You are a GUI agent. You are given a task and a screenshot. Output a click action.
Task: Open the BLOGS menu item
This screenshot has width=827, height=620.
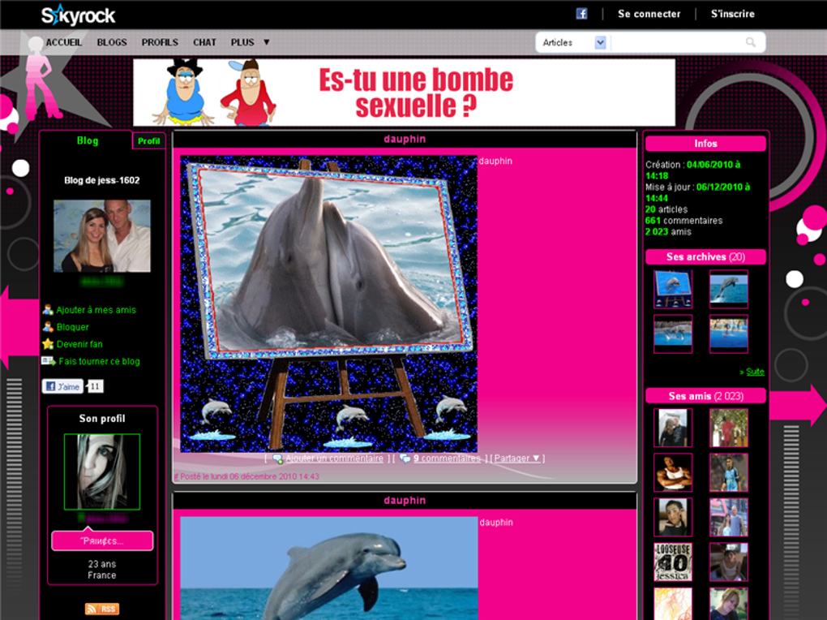point(112,42)
